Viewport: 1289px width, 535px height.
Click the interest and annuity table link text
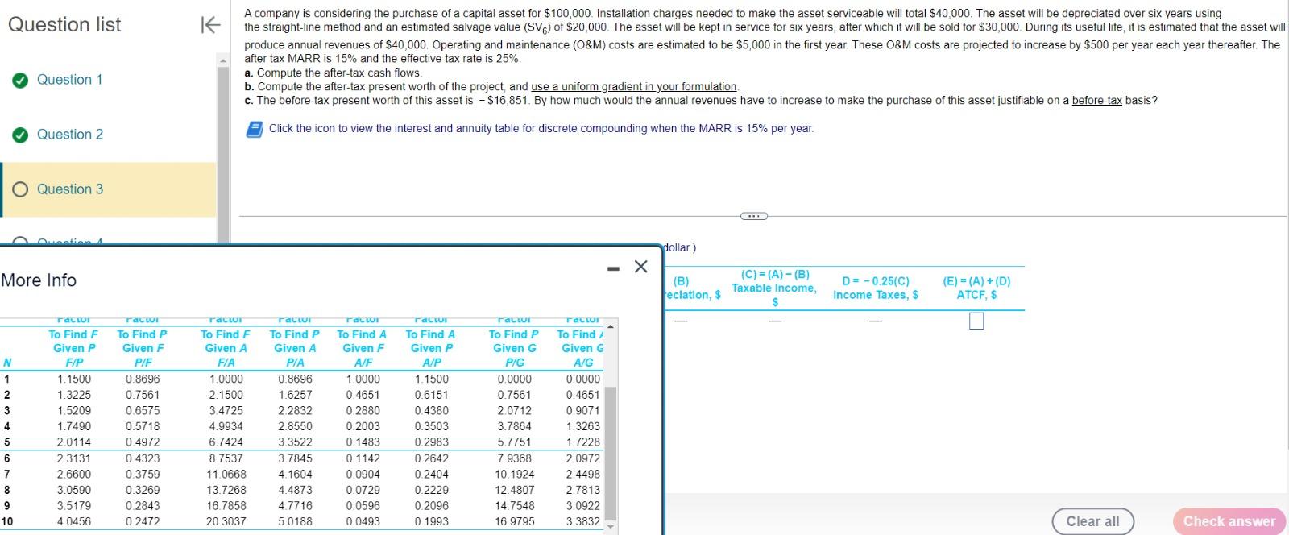point(541,129)
